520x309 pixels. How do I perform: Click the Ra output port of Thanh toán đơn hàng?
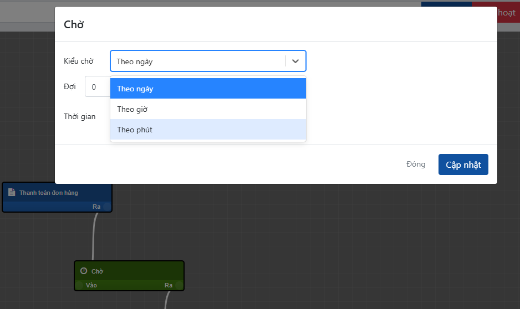[107, 207]
